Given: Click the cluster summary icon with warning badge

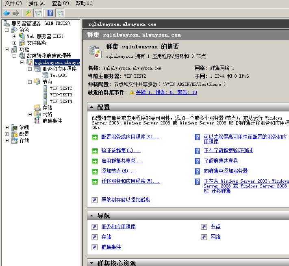Looking at the screenshot, I should [95, 52].
